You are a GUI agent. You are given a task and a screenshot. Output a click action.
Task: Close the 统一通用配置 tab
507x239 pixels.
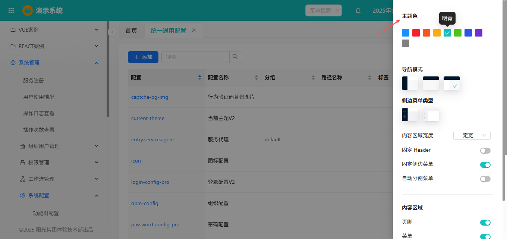coord(194,31)
